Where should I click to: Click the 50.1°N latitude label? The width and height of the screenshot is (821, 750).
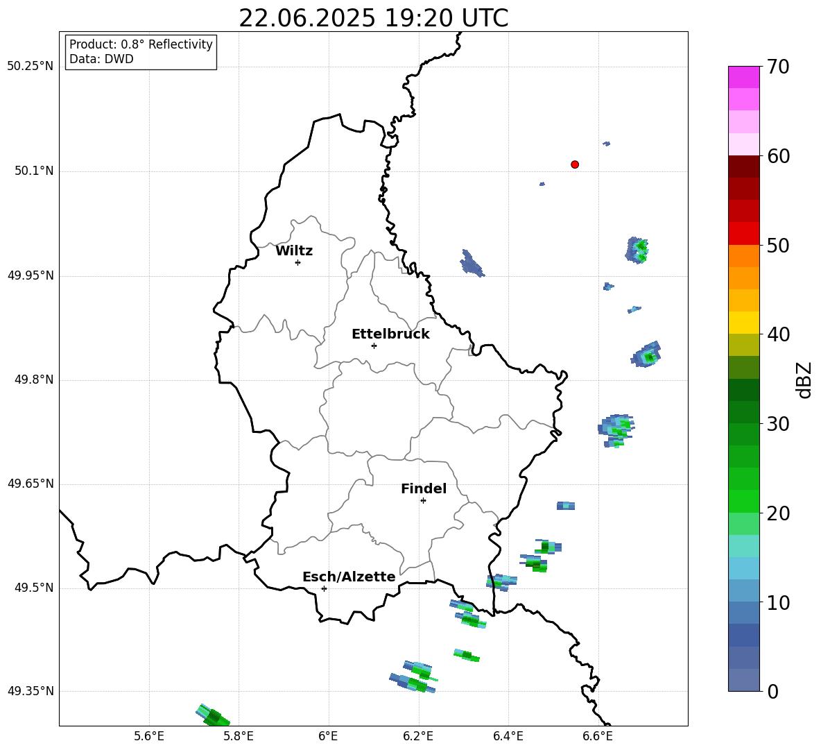point(34,171)
